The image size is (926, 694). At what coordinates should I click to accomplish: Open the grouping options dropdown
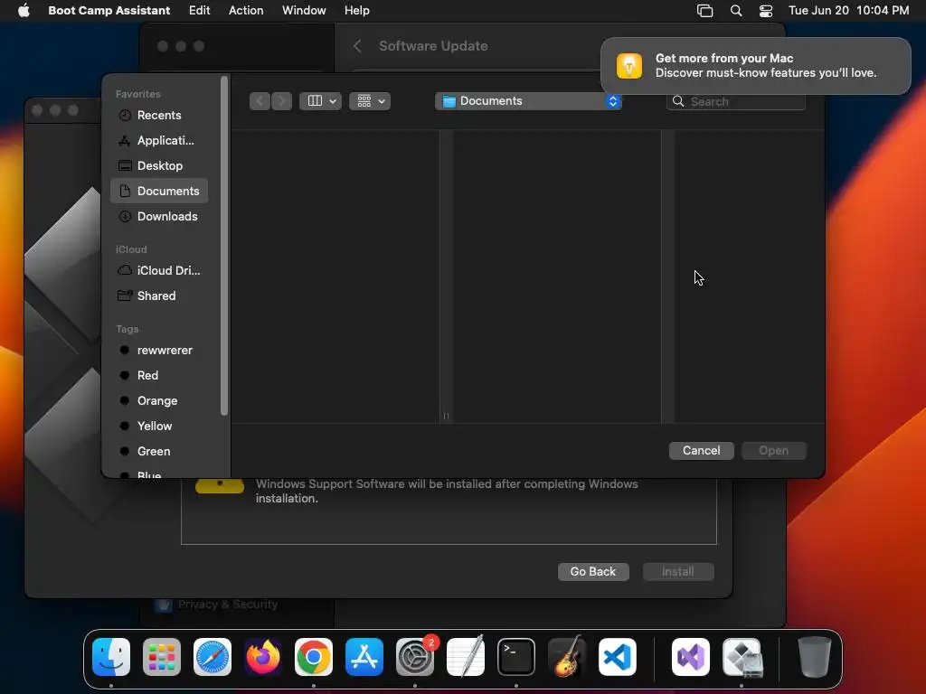point(370,101)
